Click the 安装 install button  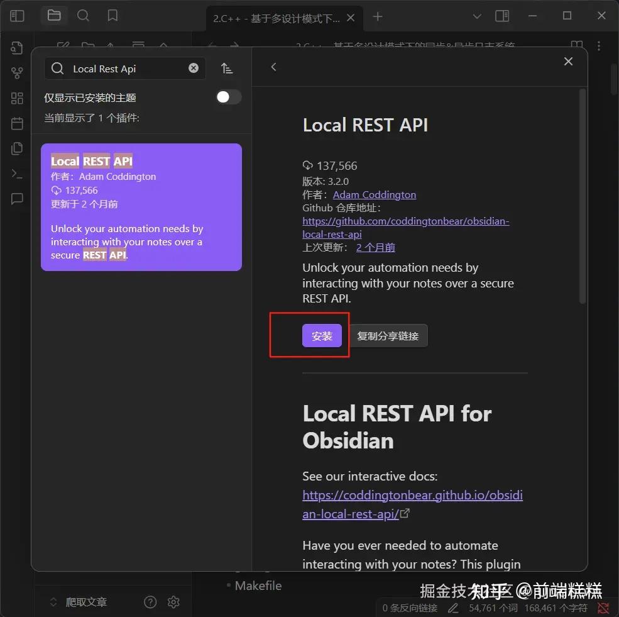(322, 335)
